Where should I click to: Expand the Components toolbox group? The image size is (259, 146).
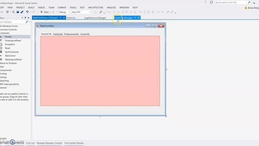[6, 70]
